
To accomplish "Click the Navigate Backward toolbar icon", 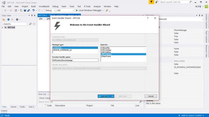I will pyautogui.click(x=5, y=10).
